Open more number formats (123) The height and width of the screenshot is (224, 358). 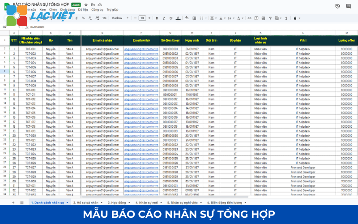pyautogui.click(x=104, y=18)
